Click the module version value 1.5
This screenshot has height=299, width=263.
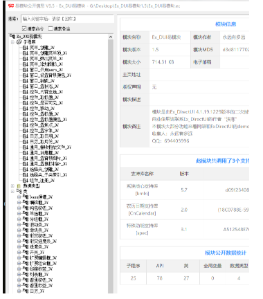(x=155, y=50)
